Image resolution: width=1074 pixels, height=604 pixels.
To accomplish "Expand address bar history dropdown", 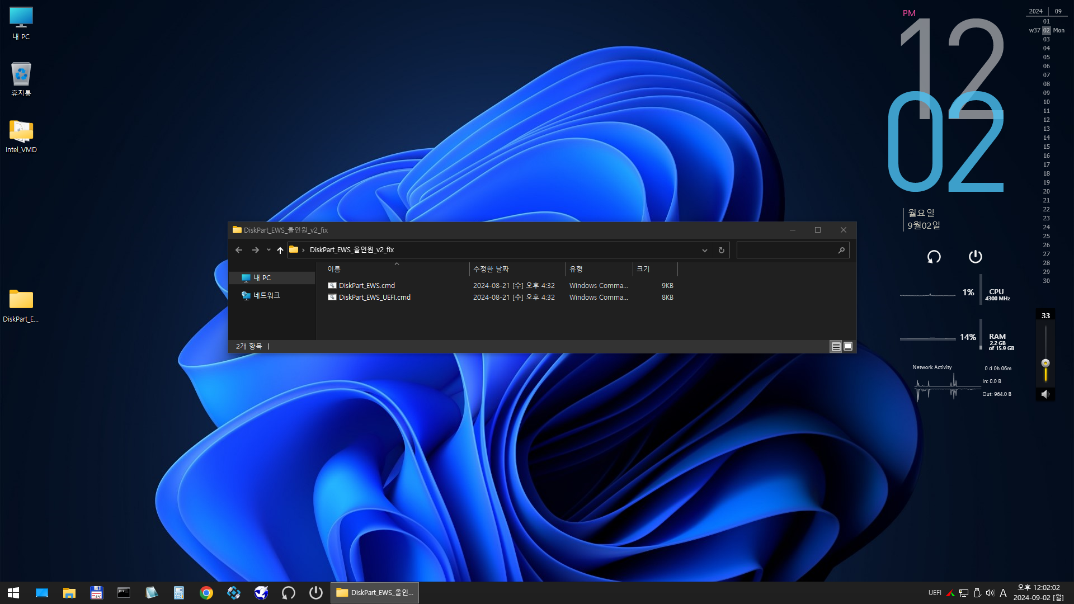I will [x=705, y=250].
